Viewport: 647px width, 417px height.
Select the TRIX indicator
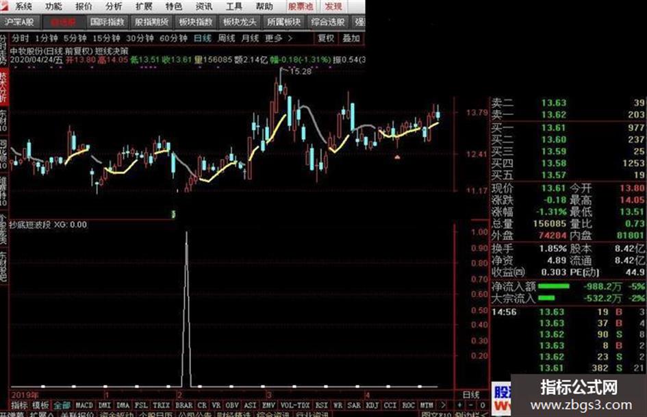pos(162,405)
